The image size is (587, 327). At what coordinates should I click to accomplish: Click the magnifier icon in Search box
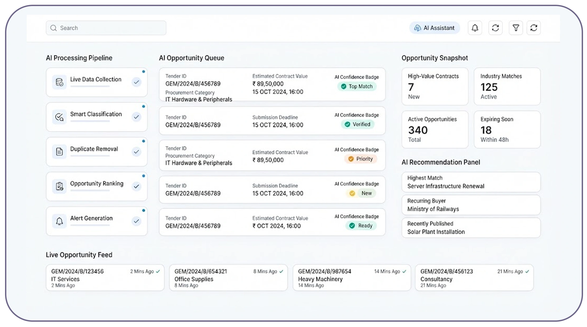click(x=54, y=28)
